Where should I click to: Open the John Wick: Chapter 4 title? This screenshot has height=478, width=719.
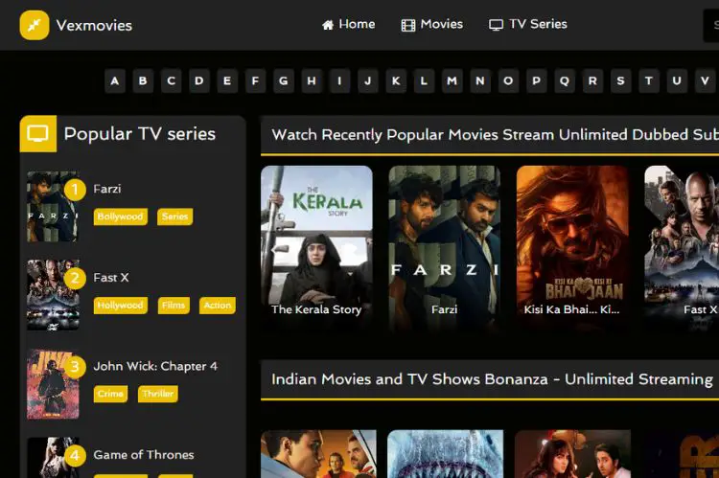coord(155,366)
